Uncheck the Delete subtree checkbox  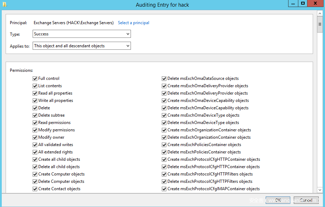coord(35,115)
